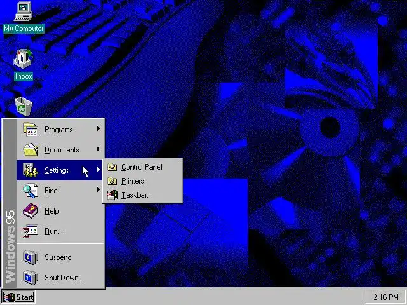Click the Control Panel folder icon
The height and width of the screenshot is (305, 407).
point(113,167)
